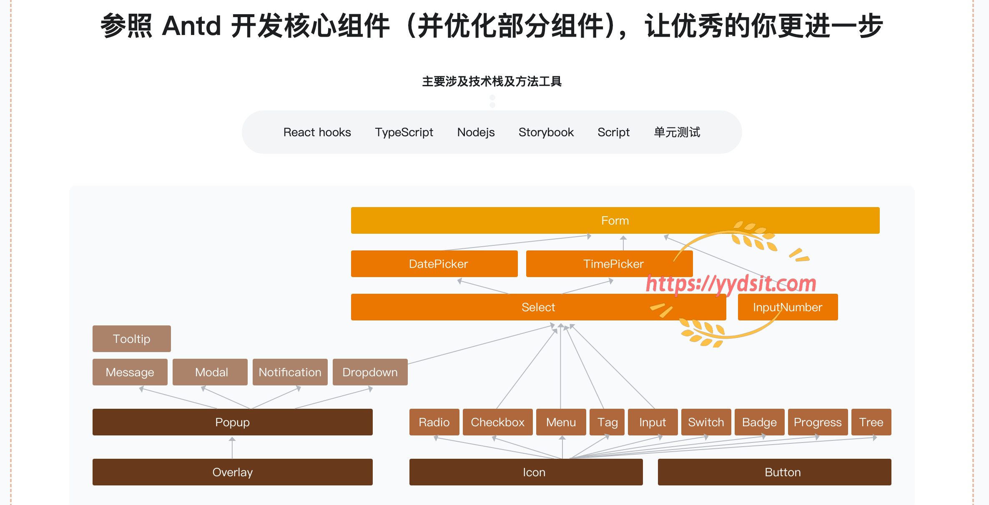The width and height of the screenshot is (989, 505).
Task: Click the Tree component box
Action: [x=871, y=422]
